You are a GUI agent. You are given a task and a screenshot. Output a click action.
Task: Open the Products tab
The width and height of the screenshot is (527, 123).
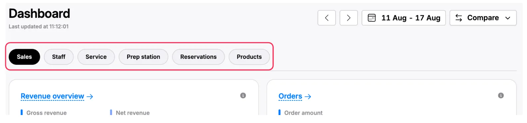(249, 57)
